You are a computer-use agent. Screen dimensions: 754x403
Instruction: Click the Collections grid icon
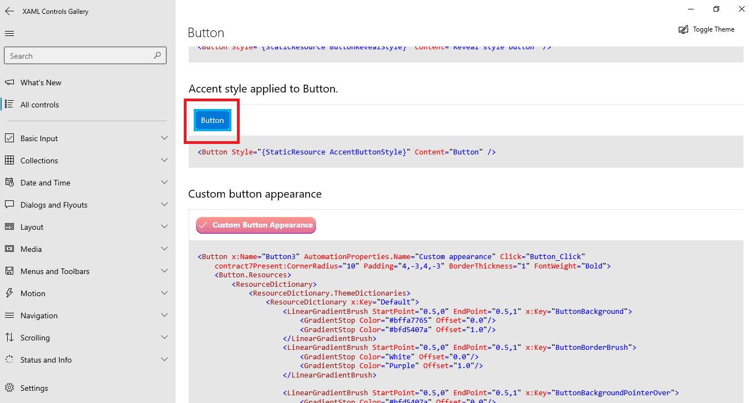[9, 160]
